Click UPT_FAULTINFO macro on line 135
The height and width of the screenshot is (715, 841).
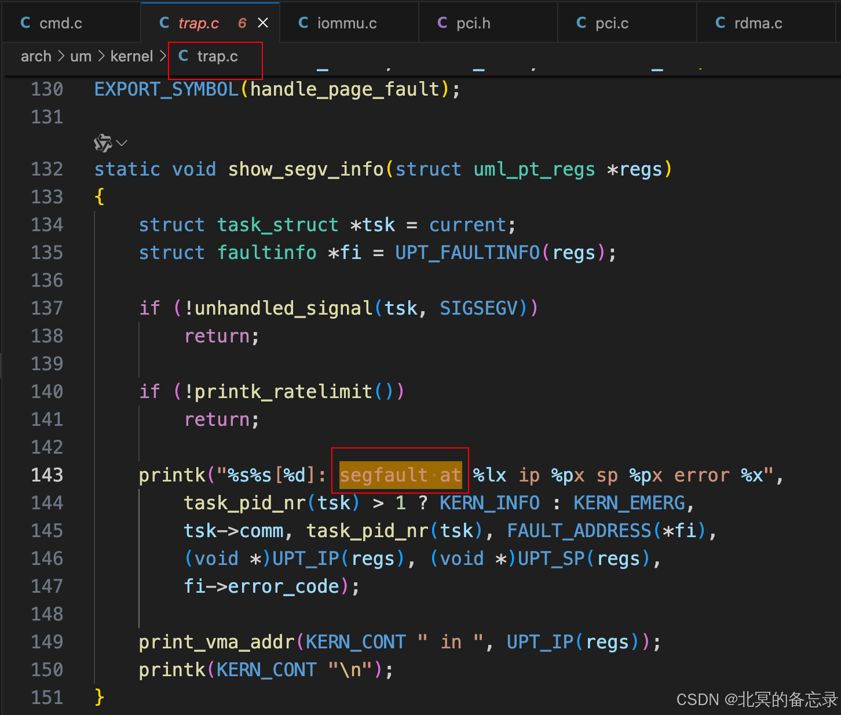coord(467,253)
